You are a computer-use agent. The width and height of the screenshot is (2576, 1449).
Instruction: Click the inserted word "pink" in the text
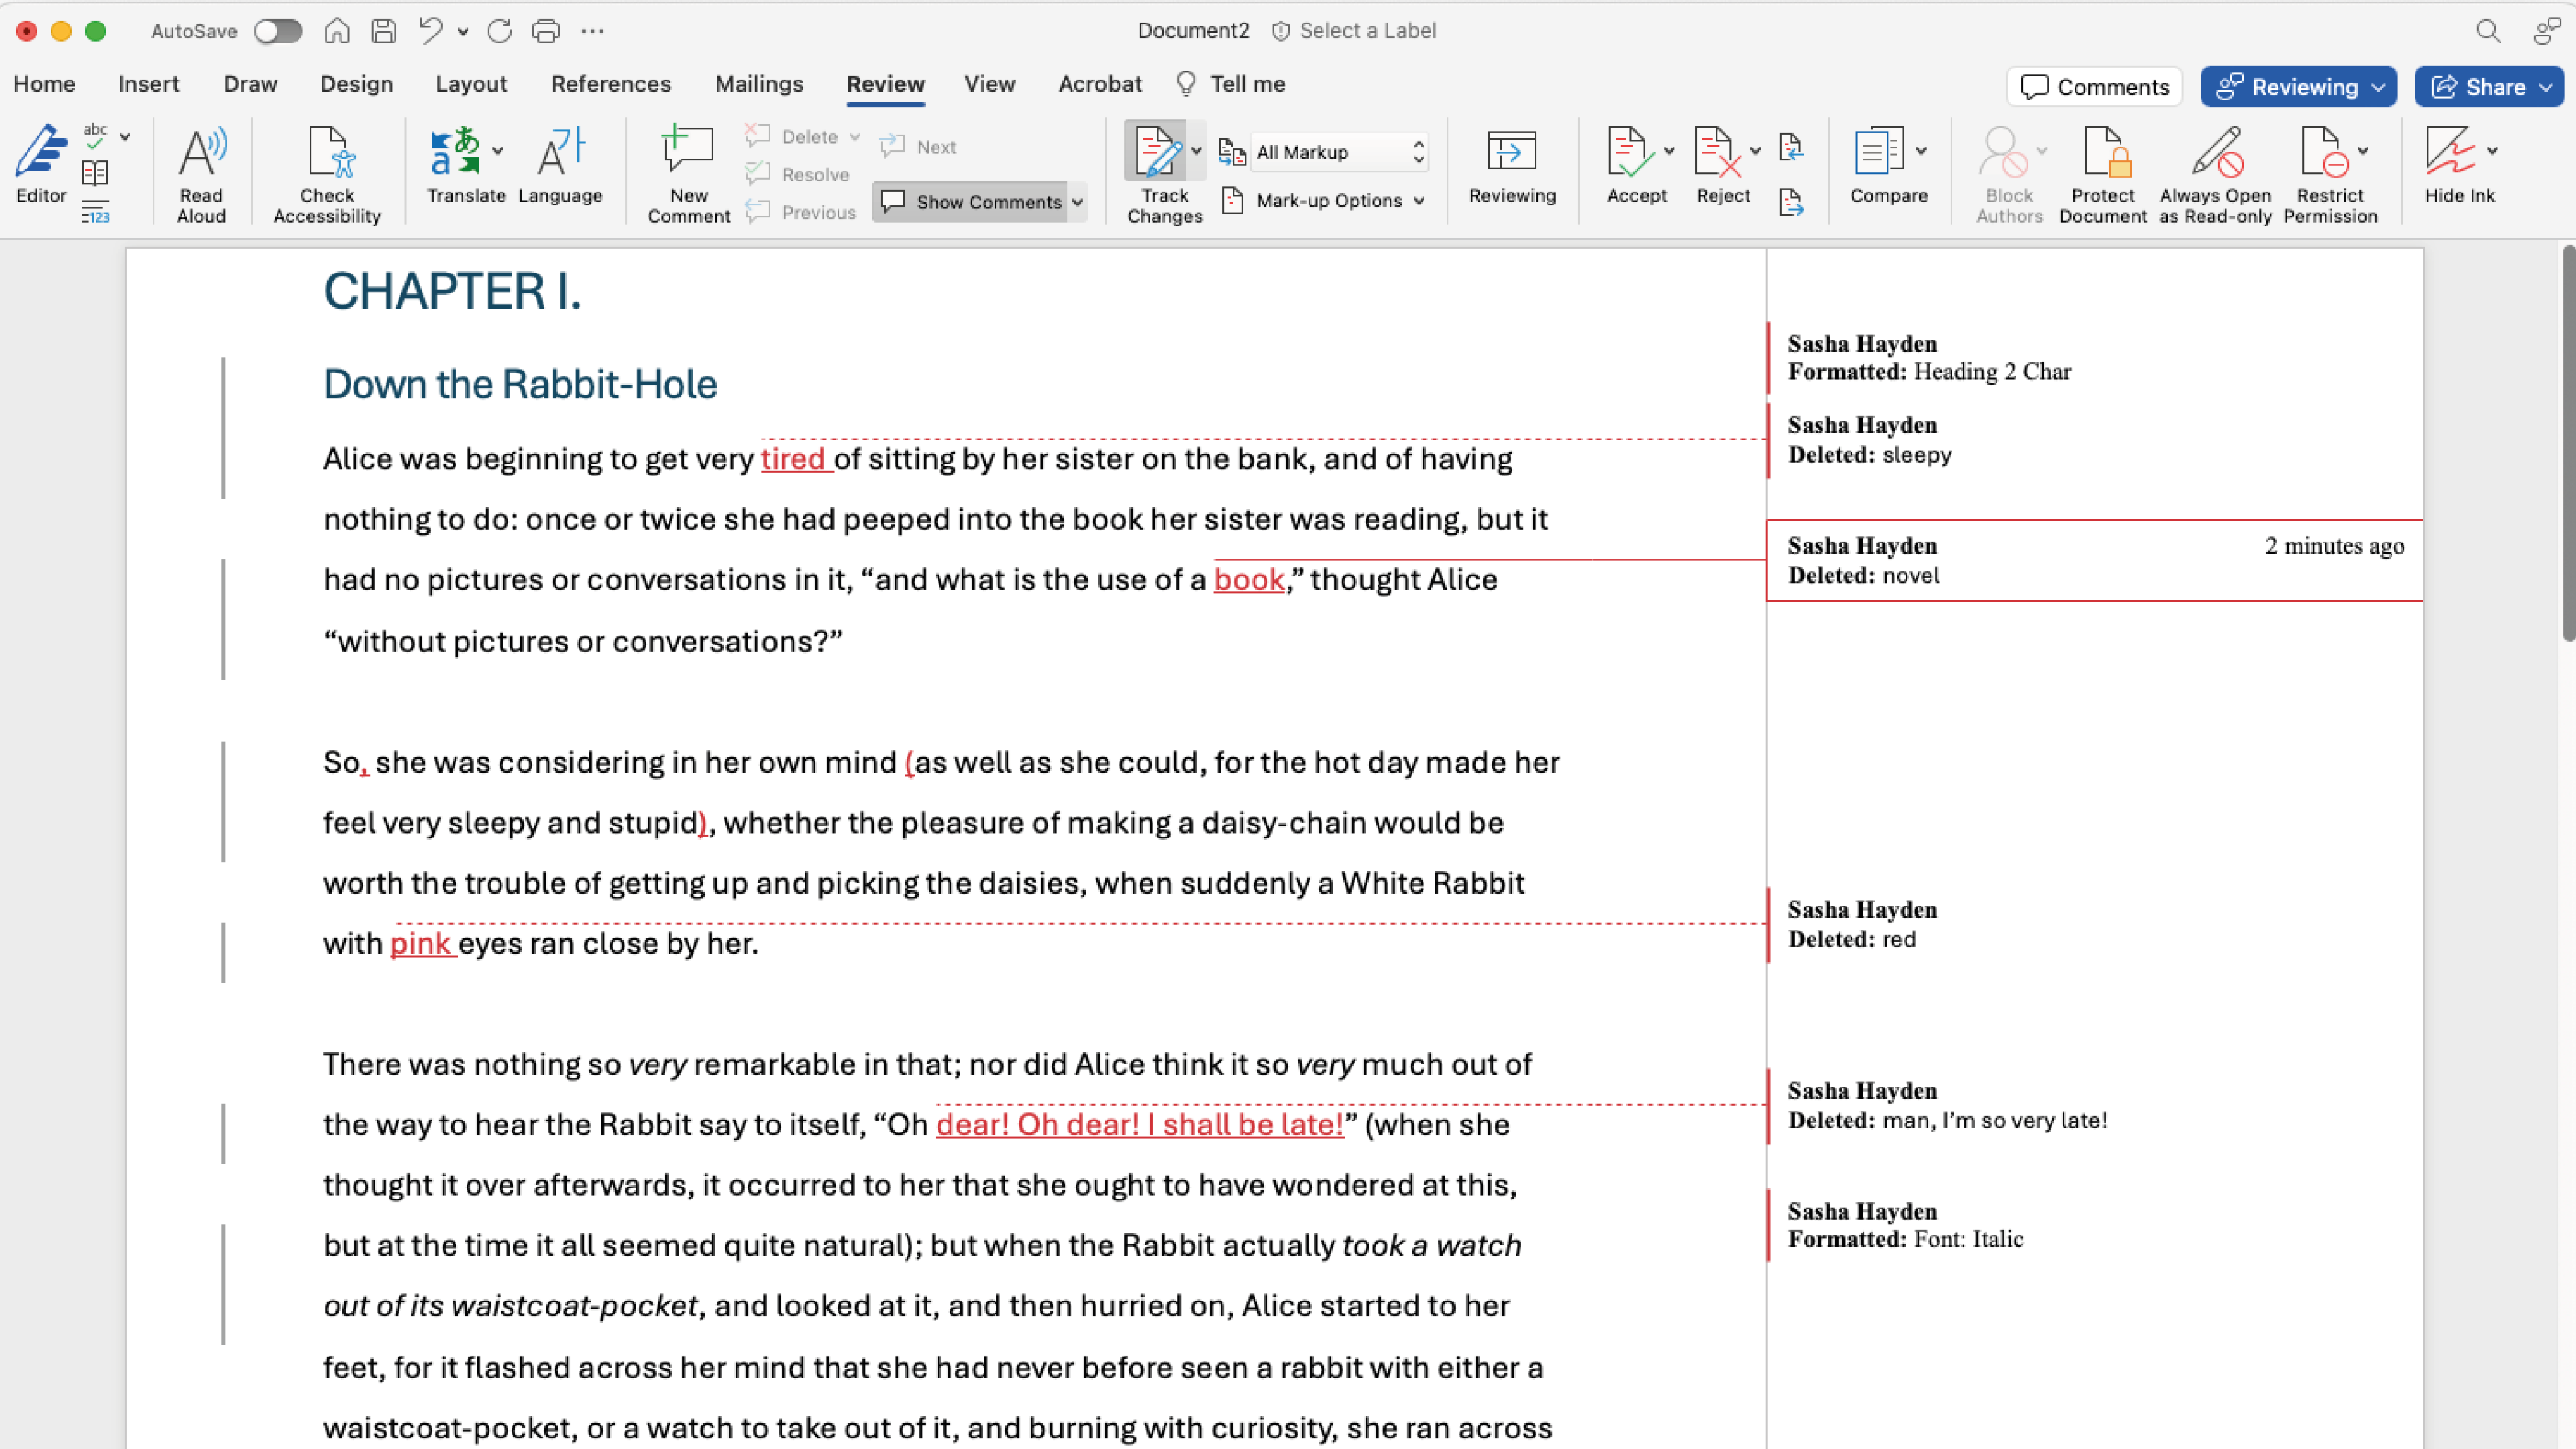[x=420, y=943]
